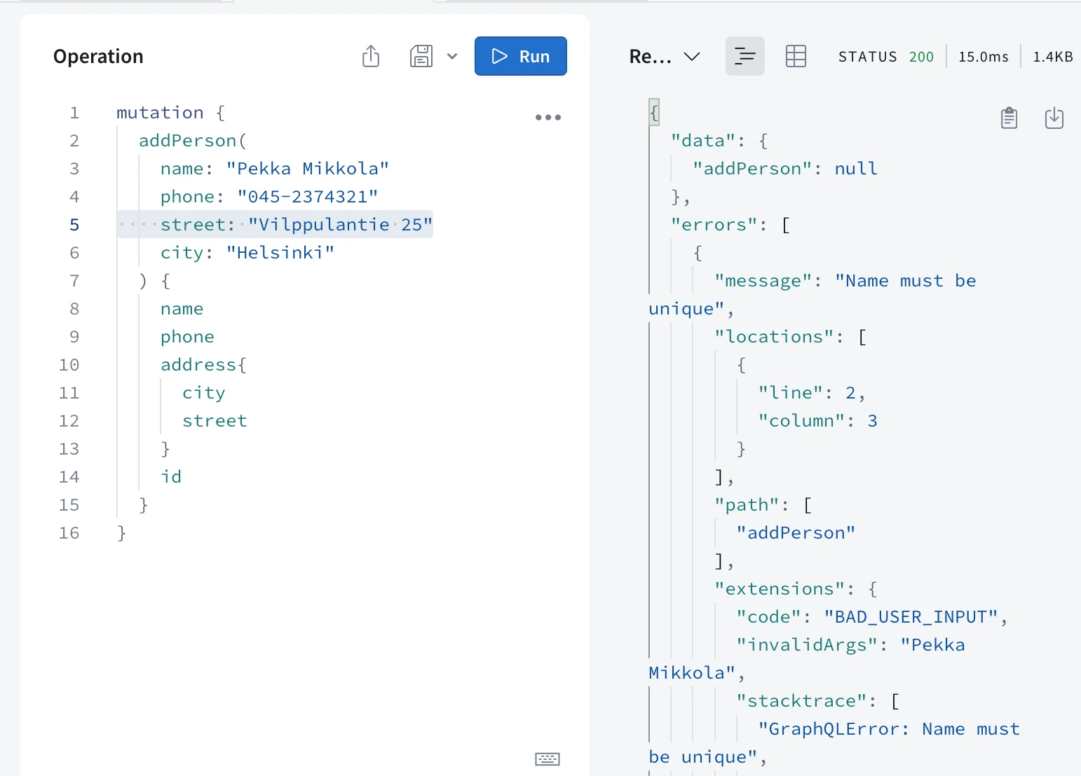Screen dimensions: 1081x776
Task: Select the address field line
Action: [x=203, y=365]
